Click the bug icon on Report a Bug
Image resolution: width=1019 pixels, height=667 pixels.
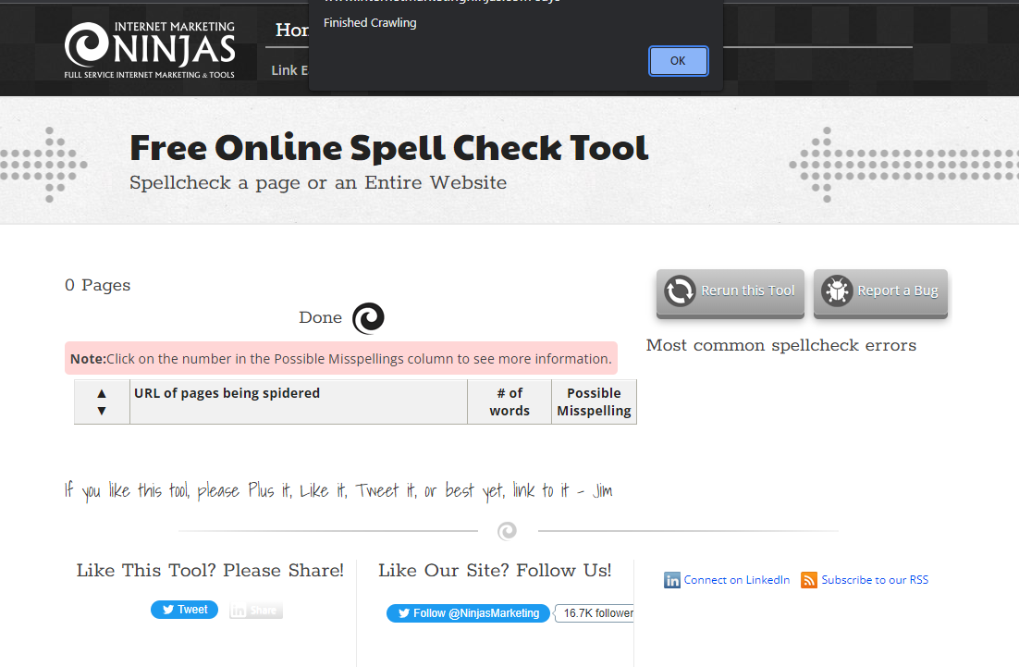tap(837, 290)
